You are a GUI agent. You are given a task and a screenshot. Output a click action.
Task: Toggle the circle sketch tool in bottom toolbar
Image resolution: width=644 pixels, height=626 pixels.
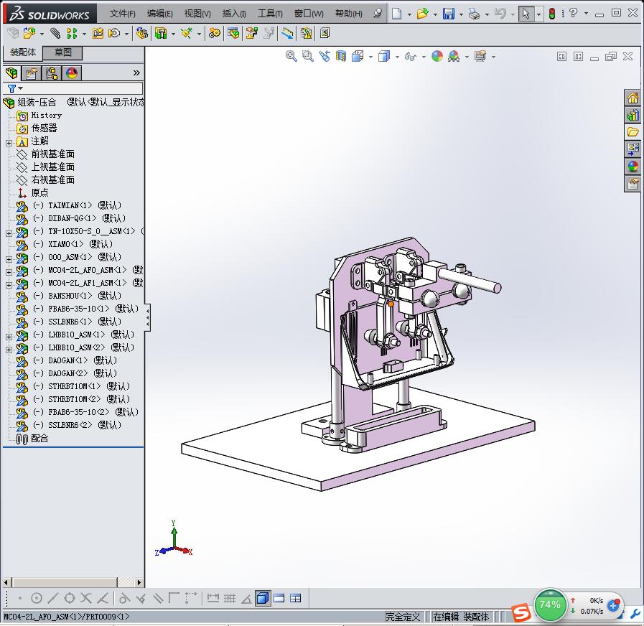(x=37, y=598)
